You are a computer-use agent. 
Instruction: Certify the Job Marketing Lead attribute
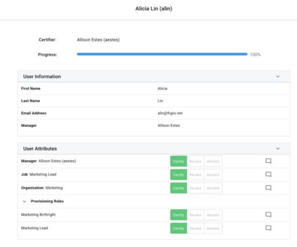178,174
